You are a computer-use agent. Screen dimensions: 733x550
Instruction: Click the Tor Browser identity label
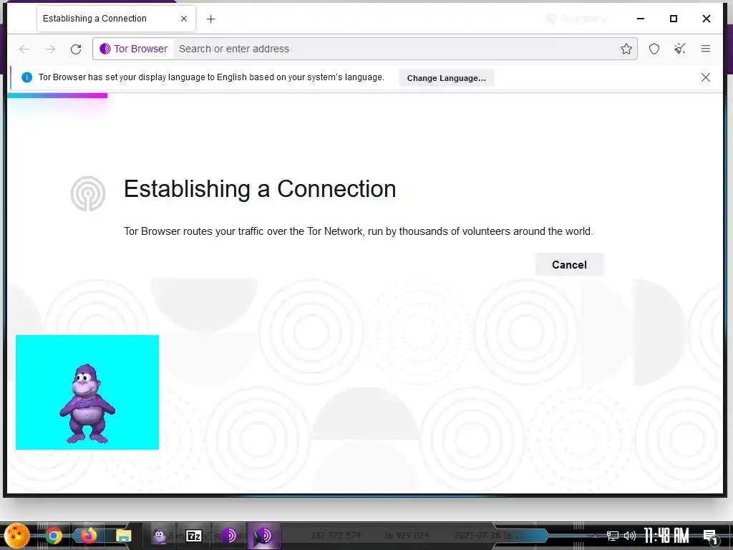coord(134,49)
